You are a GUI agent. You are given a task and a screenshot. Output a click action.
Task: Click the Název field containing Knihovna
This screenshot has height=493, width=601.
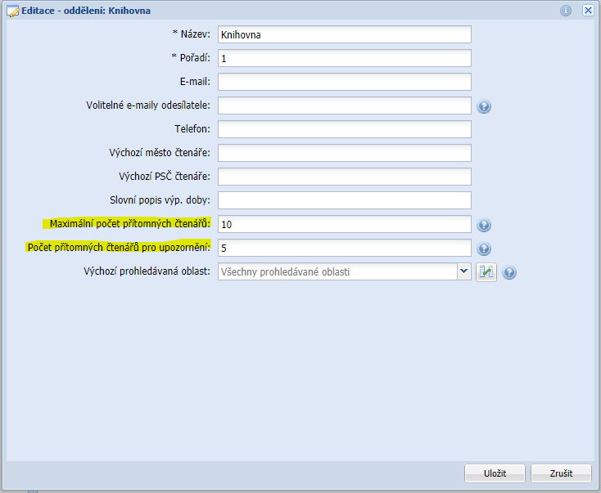point(344,34)
